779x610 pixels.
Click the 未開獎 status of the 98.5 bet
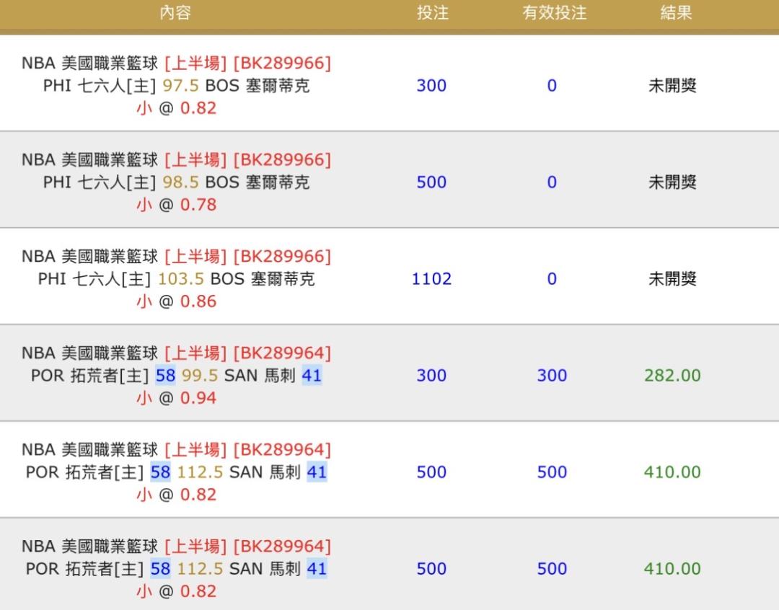pos(672,182)
